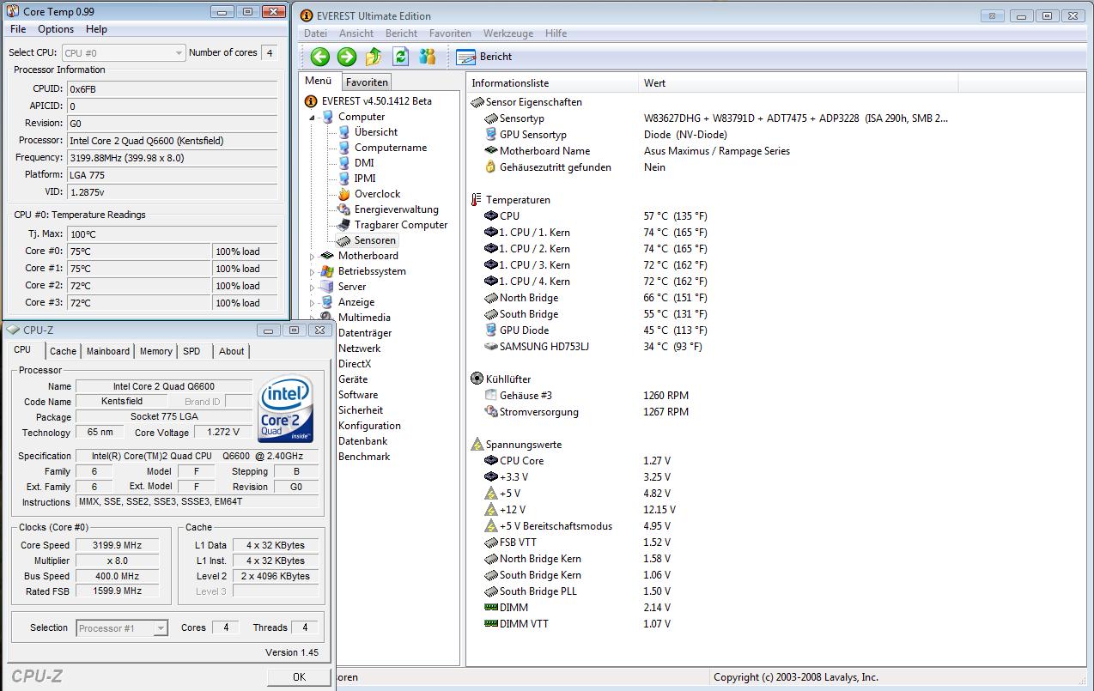Click the green back arrow in EVEREST toolbar
This screenshot has height=691, width=1094.
click(x=320, y=57)
